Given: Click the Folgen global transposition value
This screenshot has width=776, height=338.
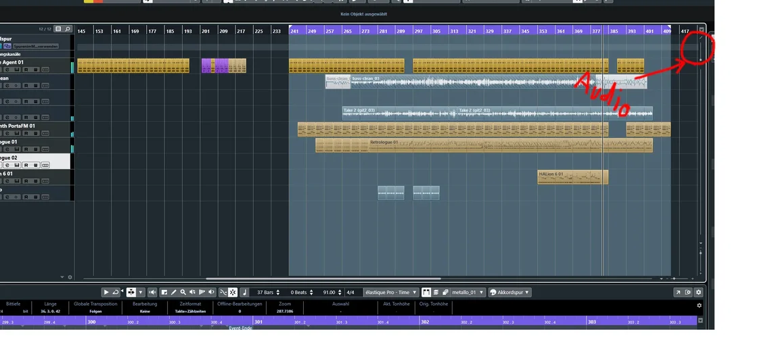Looking at the screenshot, I should [95, 312].
